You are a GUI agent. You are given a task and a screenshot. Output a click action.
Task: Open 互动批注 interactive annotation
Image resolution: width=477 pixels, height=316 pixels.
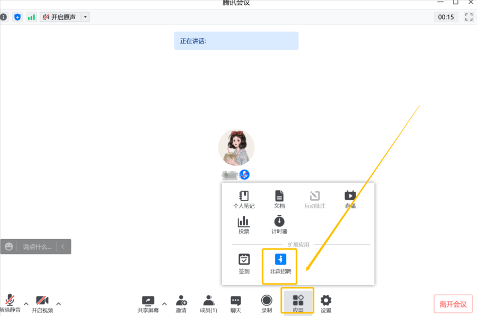click(x=314, y=200)
